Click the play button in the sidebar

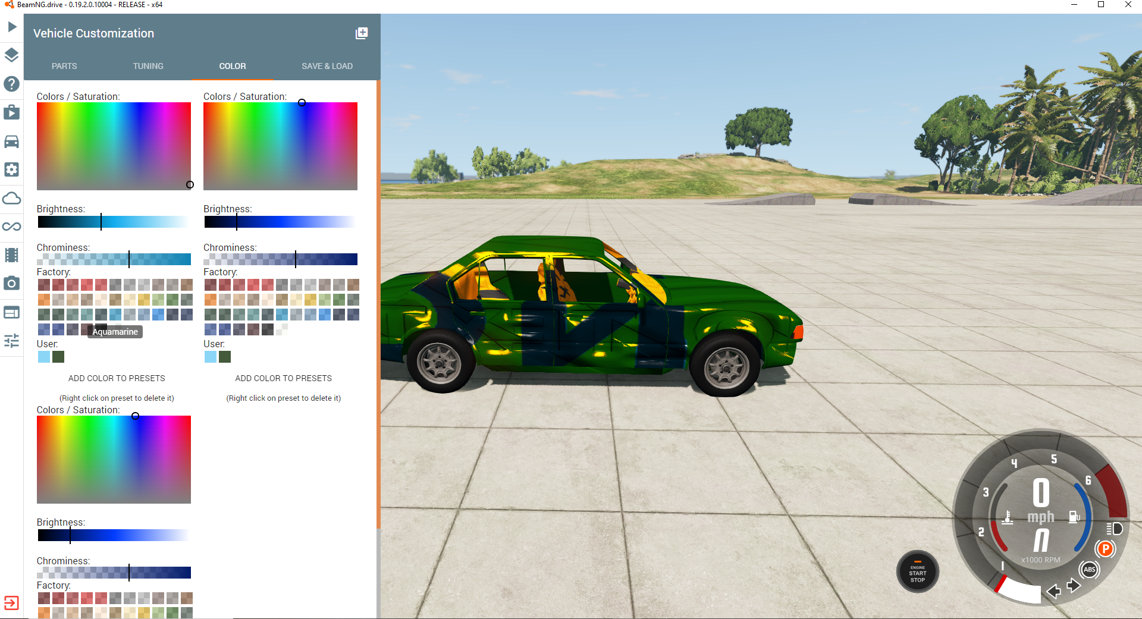(x=12, y=27)
